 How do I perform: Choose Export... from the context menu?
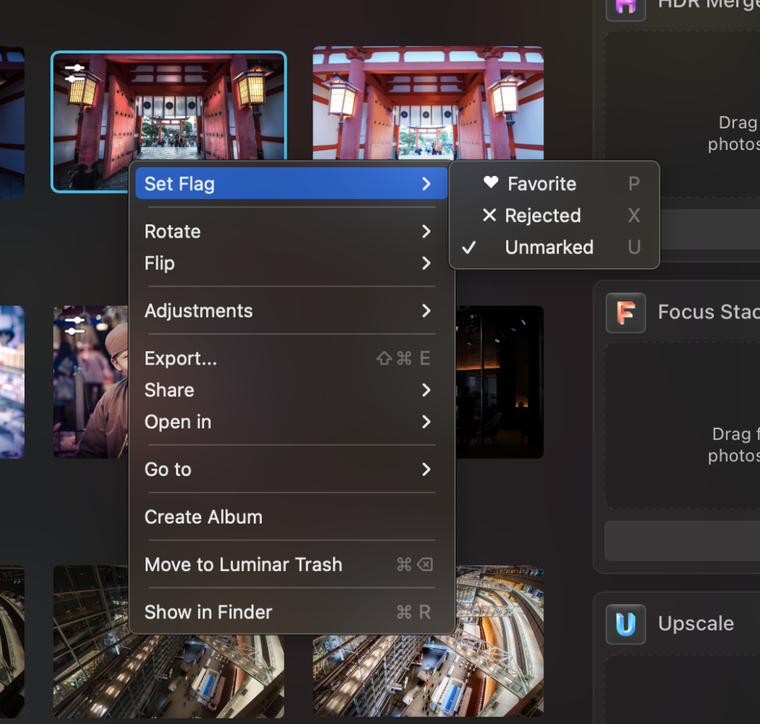291,359
